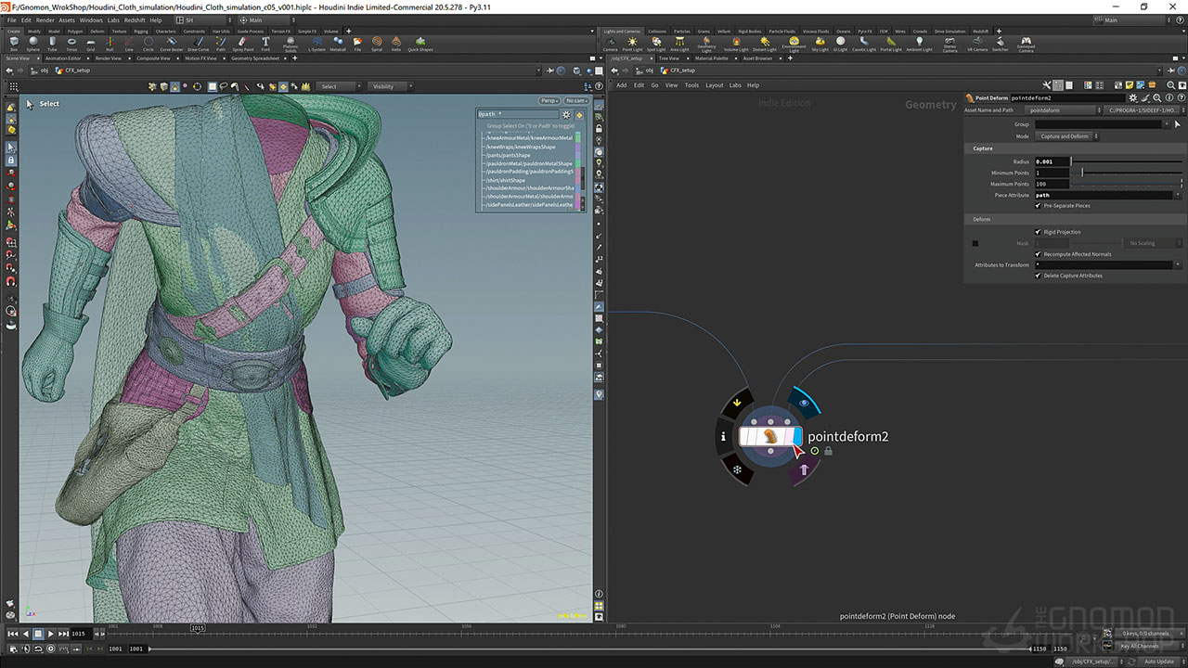Toggle display flag eye on pointdeform2 ring
1188x668 pixels.
click(x=805, y=403)
